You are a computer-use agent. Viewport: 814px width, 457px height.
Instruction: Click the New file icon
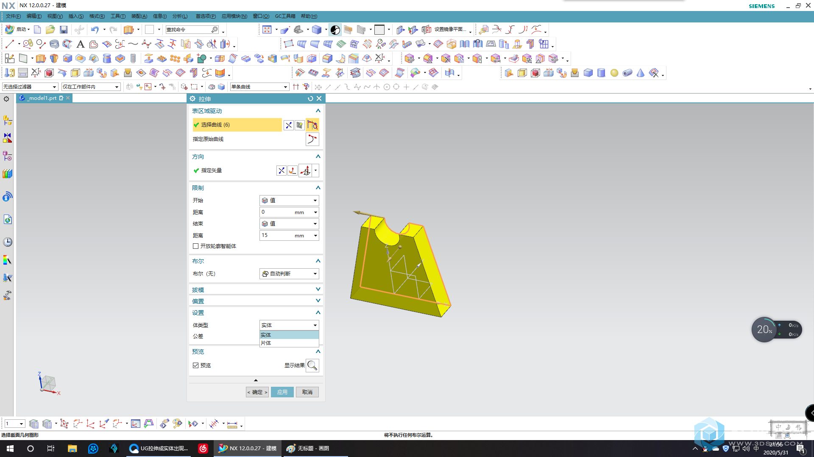[x=37, y=30]
